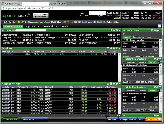Screen dimensions: 164x124
Task: Export Positions panel to Excel
Action: click(111, 48)
